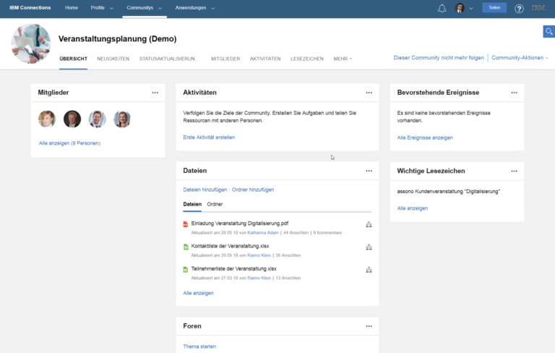Open second member's profile photo
Screen dimensions: 555x353
(x=72, y=119)
